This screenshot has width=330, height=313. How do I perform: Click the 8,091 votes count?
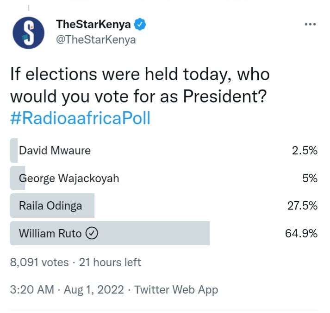39,262
